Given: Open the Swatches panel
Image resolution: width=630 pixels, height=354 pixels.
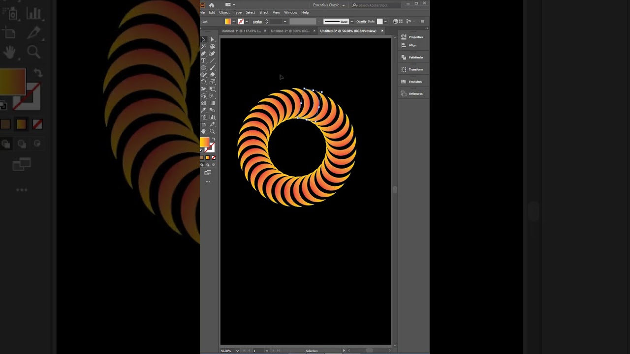Looking at the screenshot, I should click(x=412, y=82).
